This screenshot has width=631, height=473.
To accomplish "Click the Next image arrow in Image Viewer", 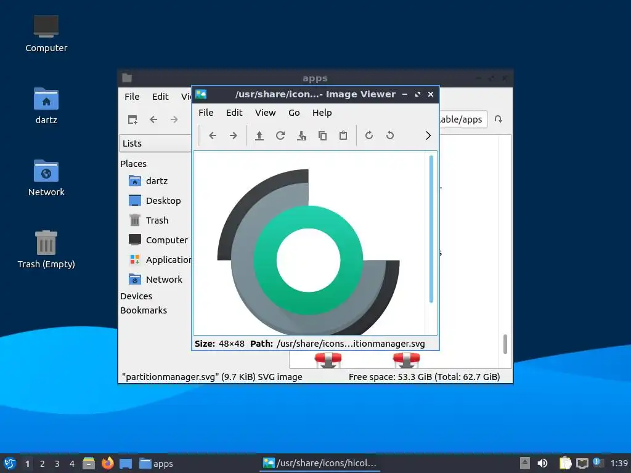I will tap(234, 135).
